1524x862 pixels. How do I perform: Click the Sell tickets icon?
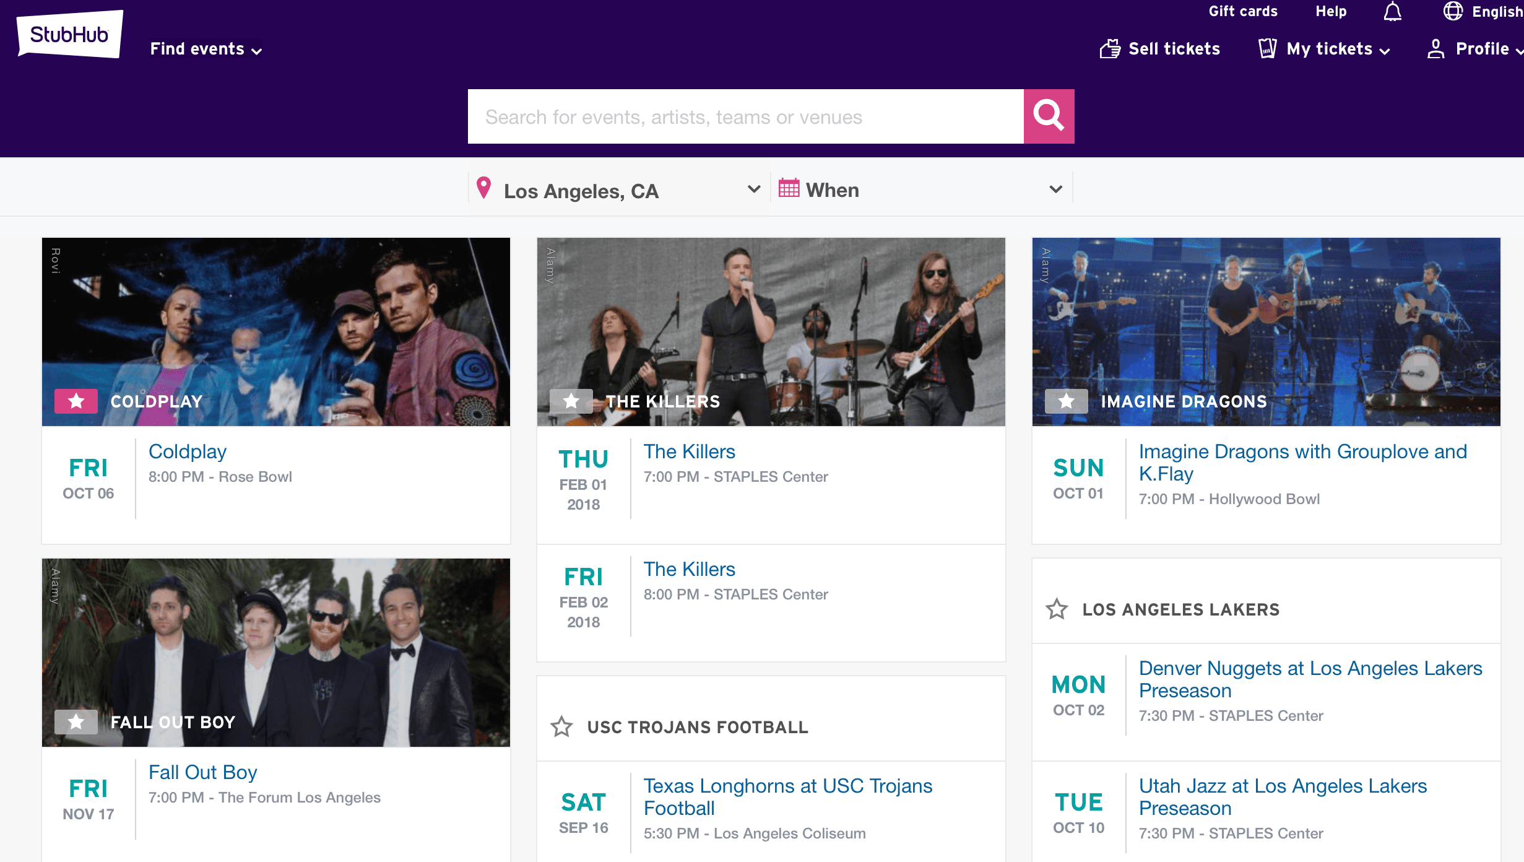[1110, 49]
